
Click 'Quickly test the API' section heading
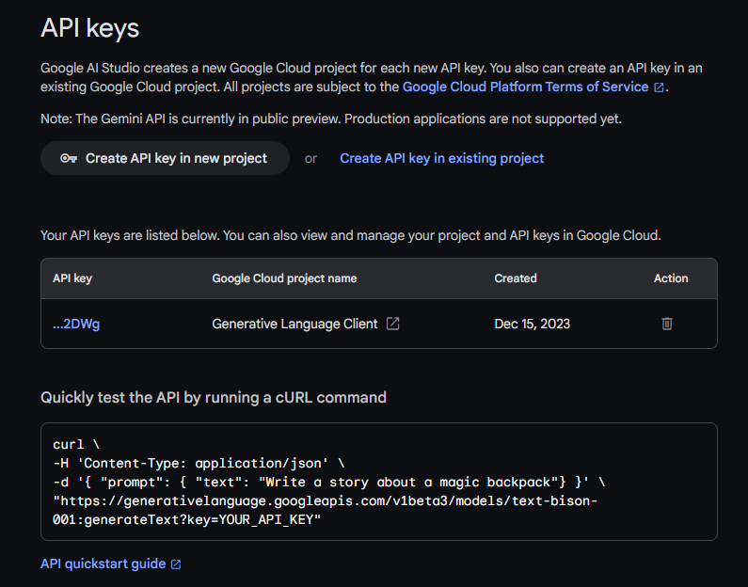[x=214, y=397]
